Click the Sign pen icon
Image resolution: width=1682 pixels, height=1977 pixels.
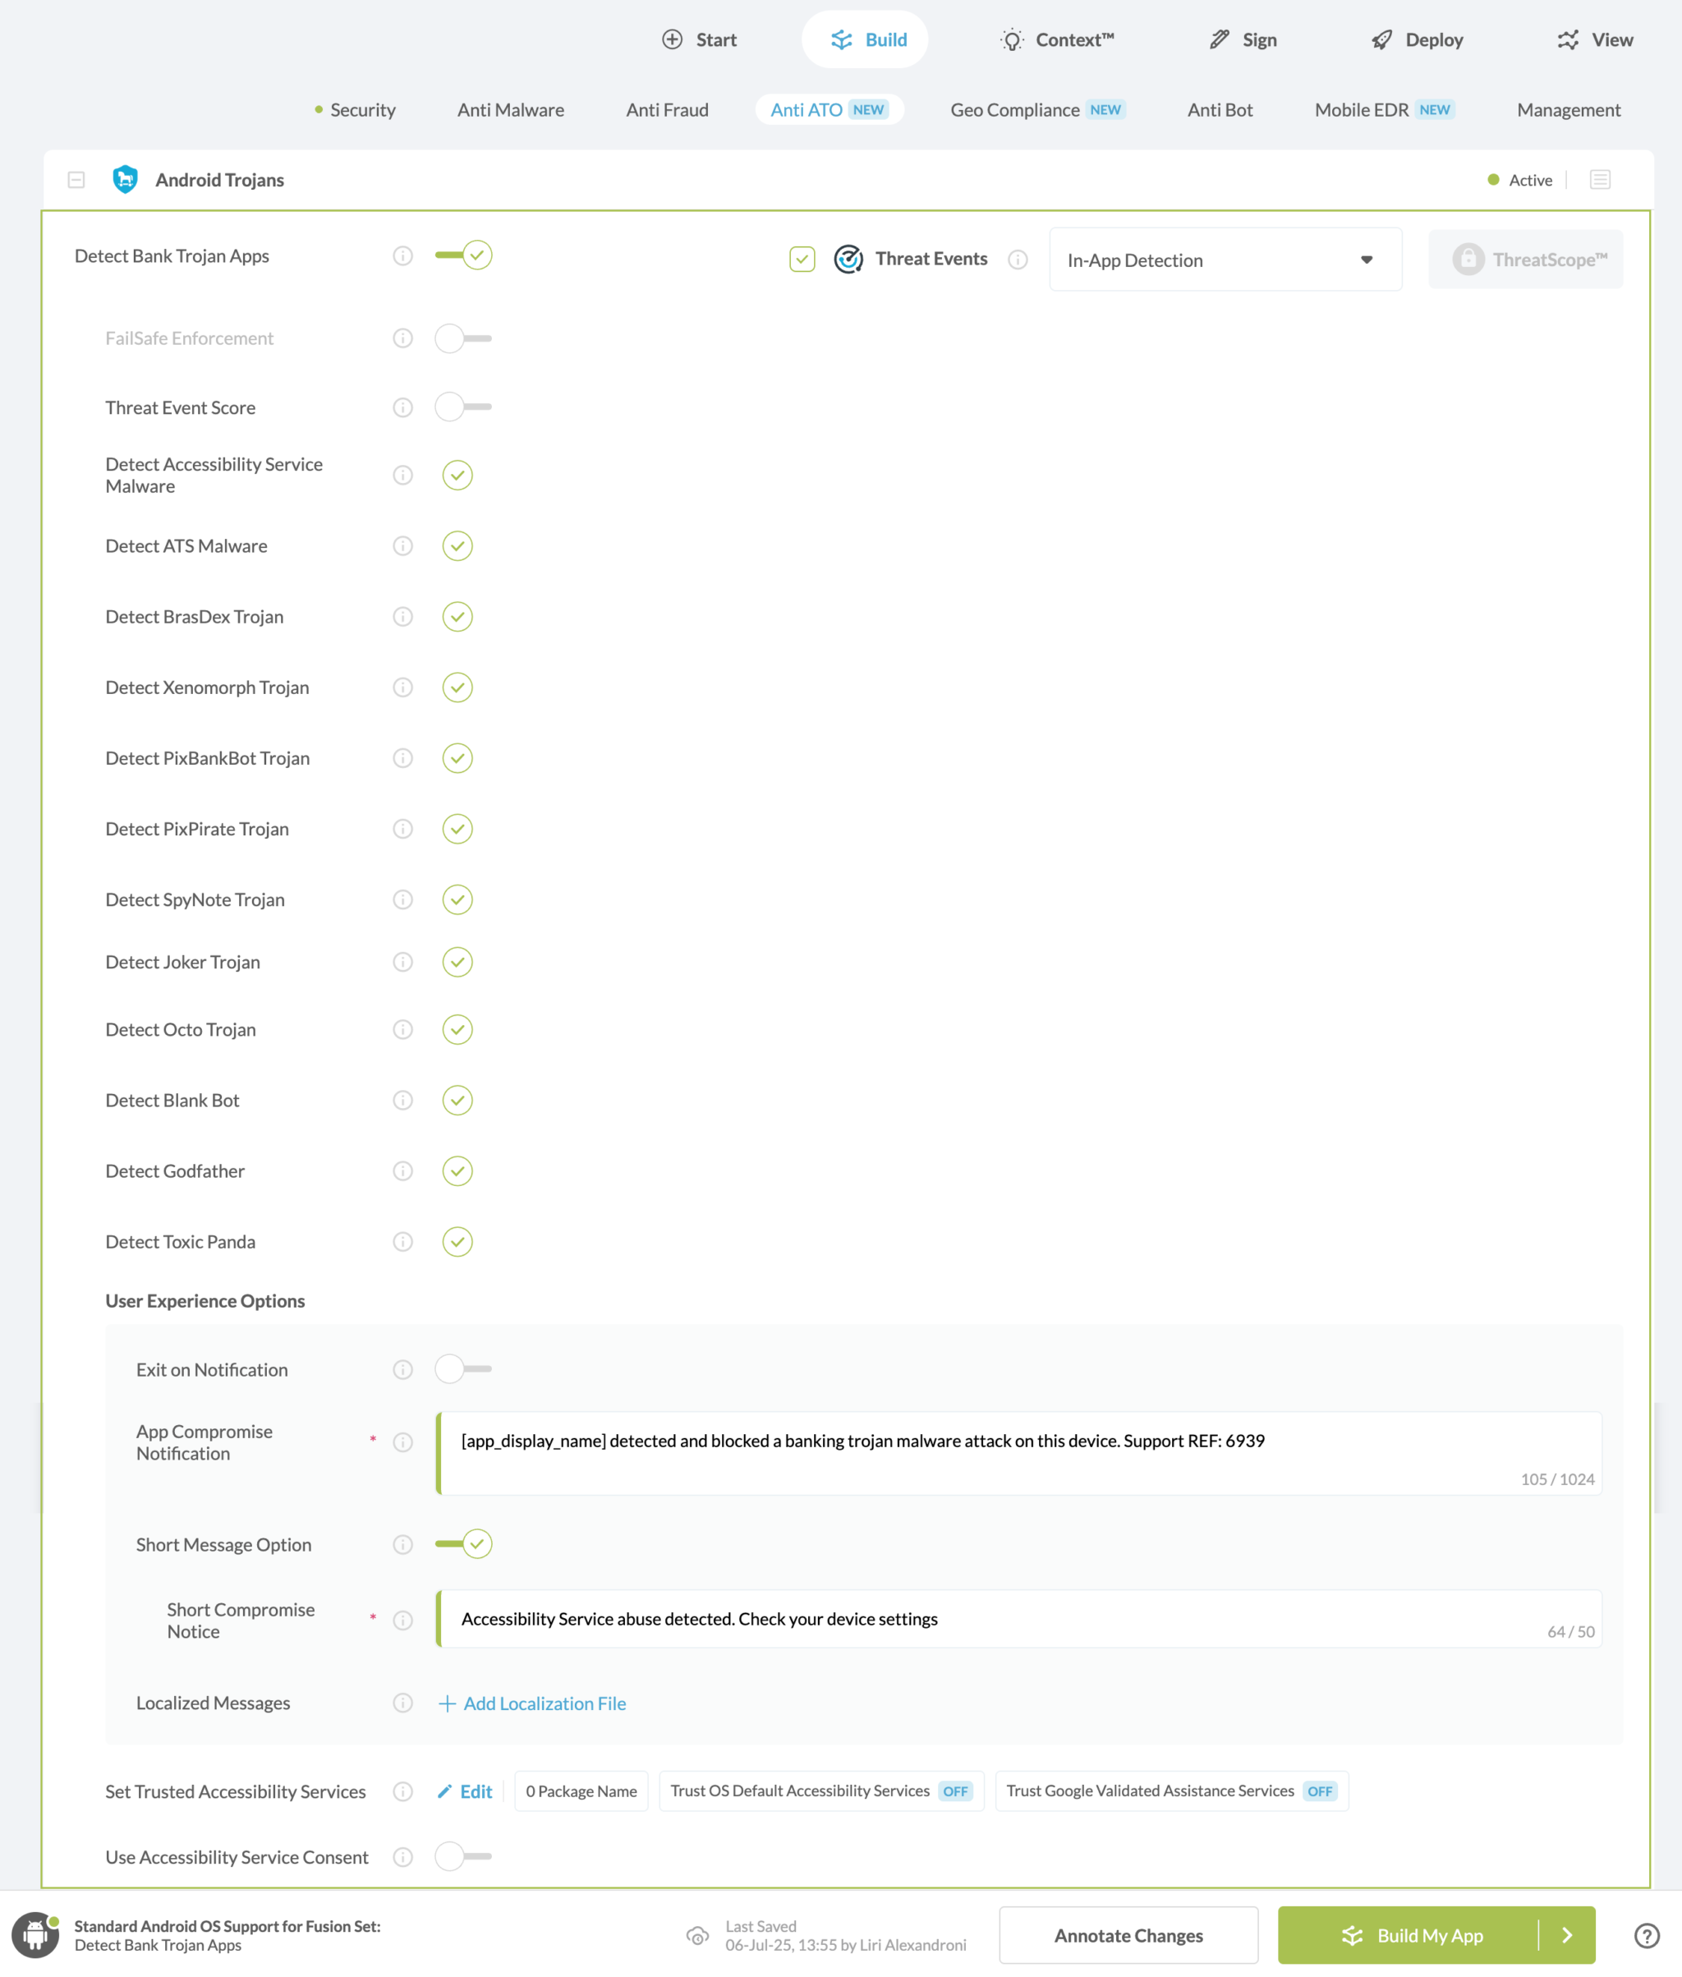point(1218,39)
